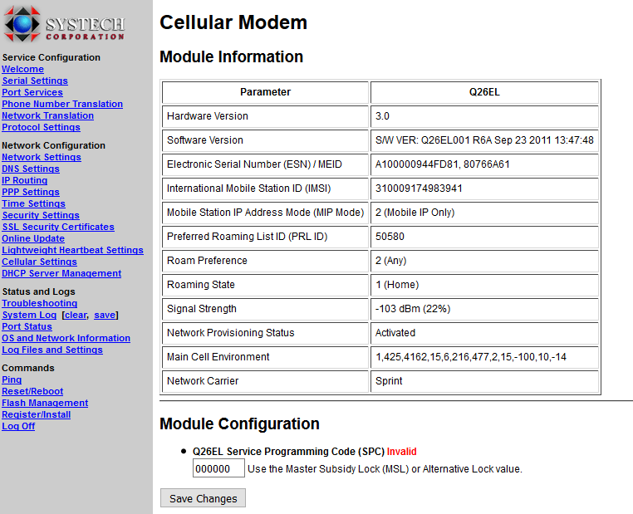
Task: Go to IP Routing
Action: coord(25,181)
